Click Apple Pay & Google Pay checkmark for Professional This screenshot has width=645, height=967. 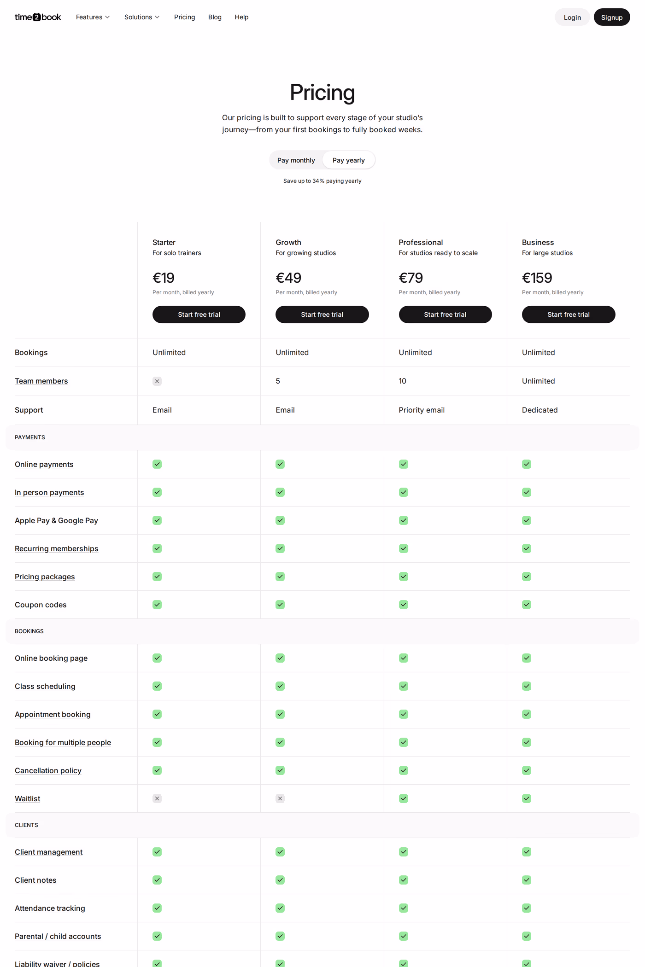point(404,520)
